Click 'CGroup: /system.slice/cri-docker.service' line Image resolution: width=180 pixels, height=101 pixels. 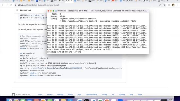pyautogui.click(x=73, y=19)
